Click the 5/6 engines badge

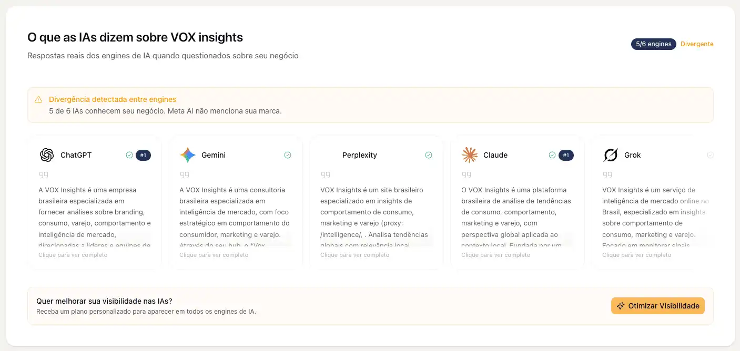653,44
